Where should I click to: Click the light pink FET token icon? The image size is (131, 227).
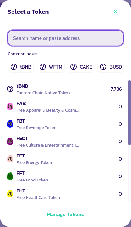10,159
